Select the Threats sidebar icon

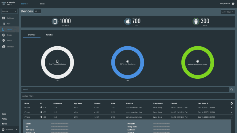pyautogui.click(x=4, y=35)
